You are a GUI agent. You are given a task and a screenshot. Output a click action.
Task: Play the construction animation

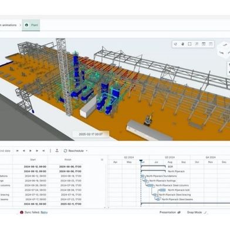[31, 151]
